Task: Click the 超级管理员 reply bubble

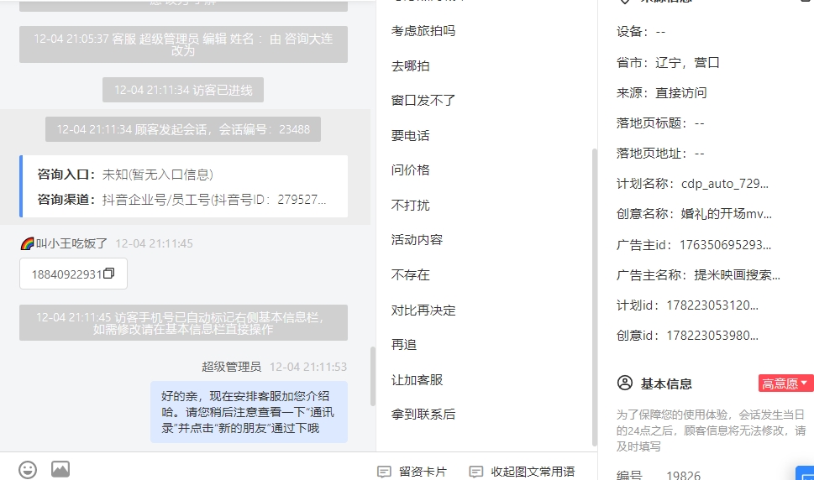Action: point(249,412)
